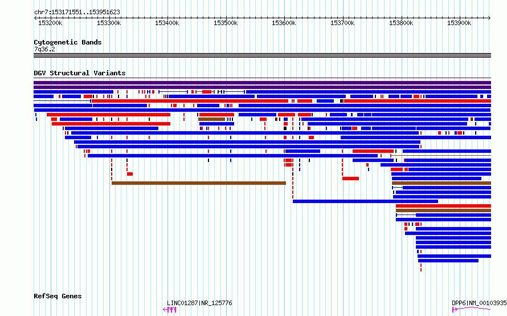The width and height of the screenshot is (507, 316).
Task: Click the 153300k scale label
Action: click(x=109, y=23)
